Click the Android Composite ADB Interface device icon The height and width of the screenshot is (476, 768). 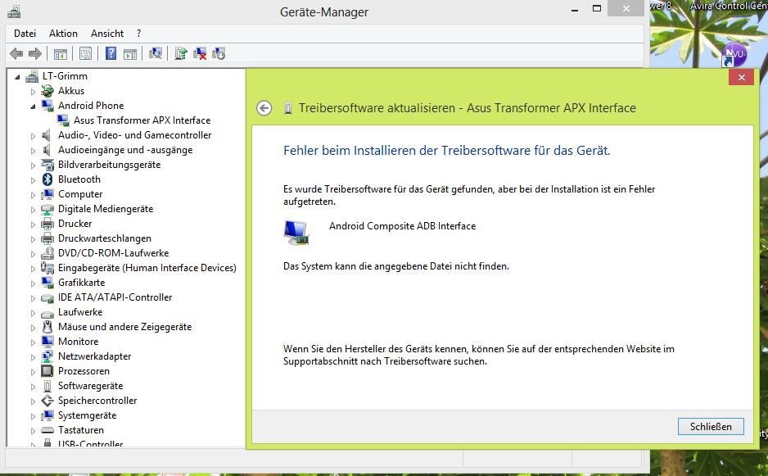point(296,233)
